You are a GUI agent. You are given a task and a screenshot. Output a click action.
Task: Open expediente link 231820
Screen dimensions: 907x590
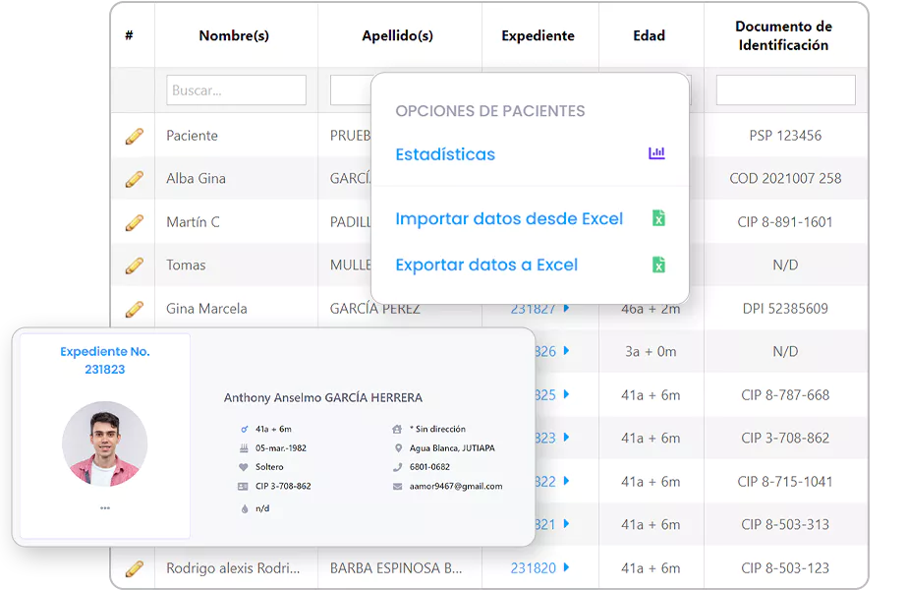533,568
